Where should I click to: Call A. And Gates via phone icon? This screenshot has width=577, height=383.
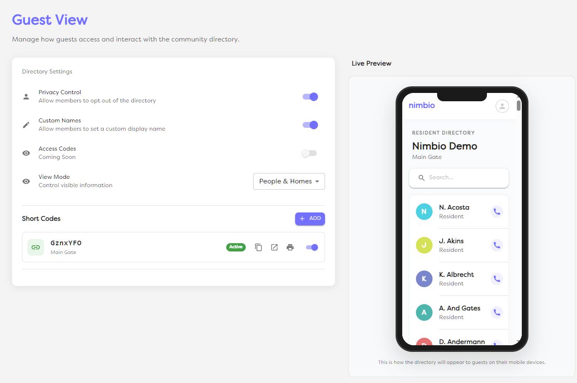click(x=497, y=312)
